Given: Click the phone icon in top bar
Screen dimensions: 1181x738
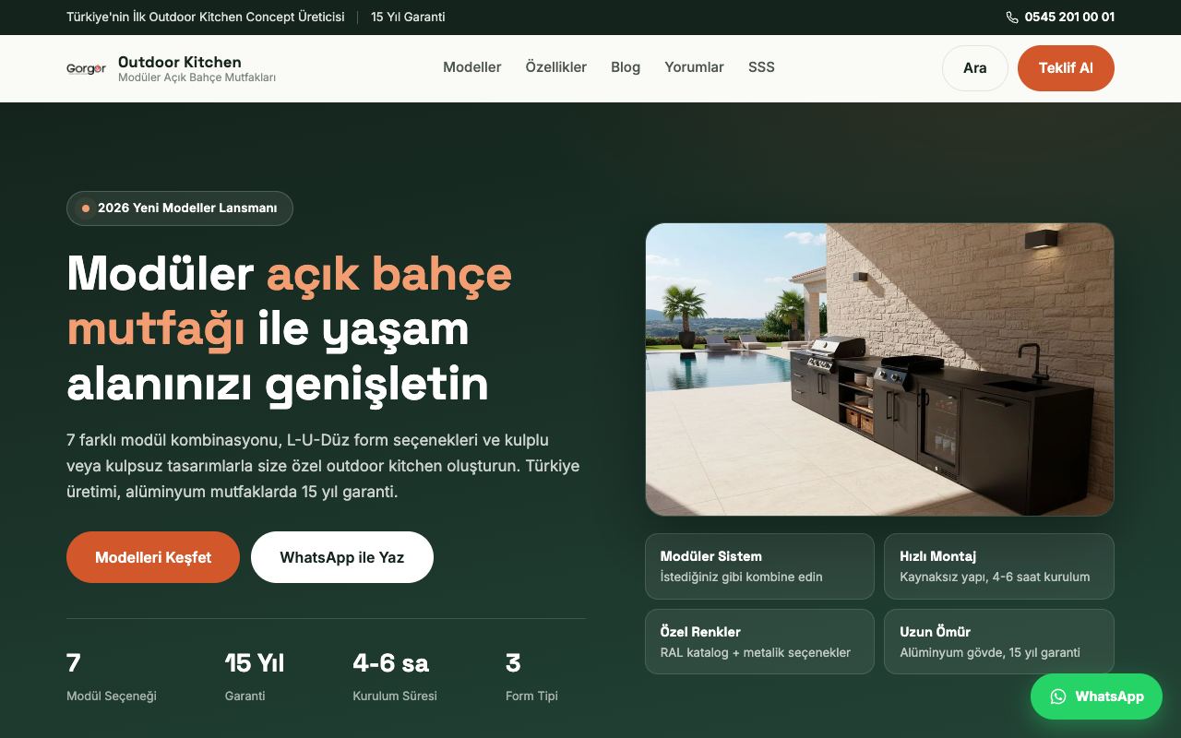Looking at the screenshot, I should 1012,17.
